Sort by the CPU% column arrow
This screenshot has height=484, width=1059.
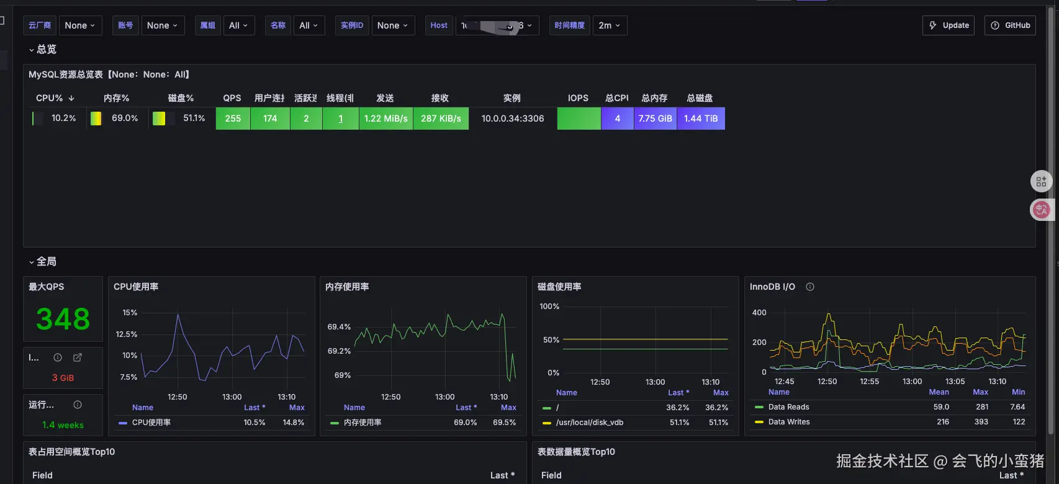[71, 98]
